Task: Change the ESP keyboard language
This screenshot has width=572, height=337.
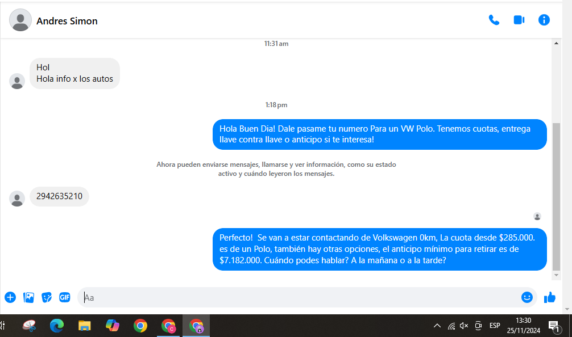Action: point(495,326)
